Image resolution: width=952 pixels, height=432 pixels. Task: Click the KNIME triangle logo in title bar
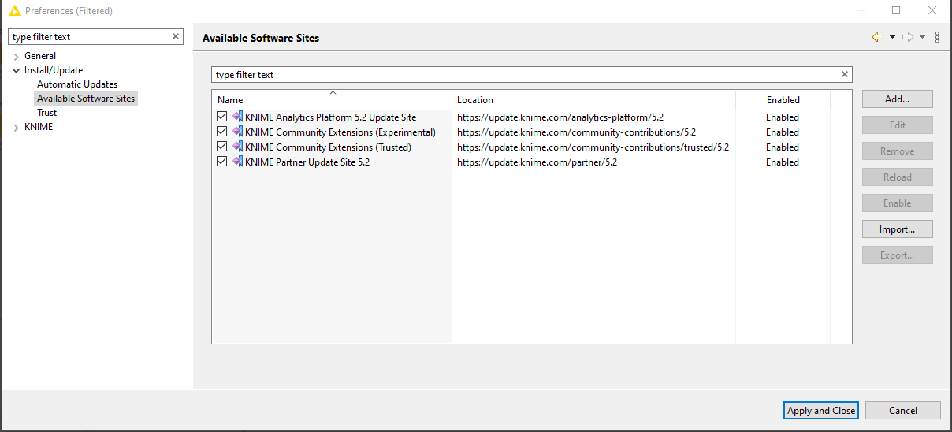[14, 11]
